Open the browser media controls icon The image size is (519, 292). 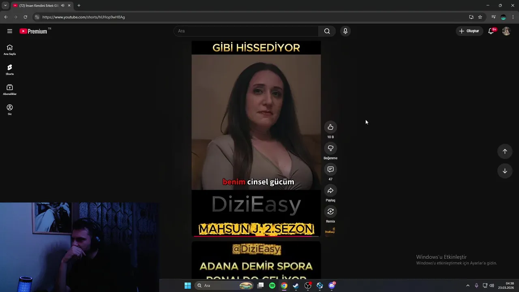tap(493, 17)
